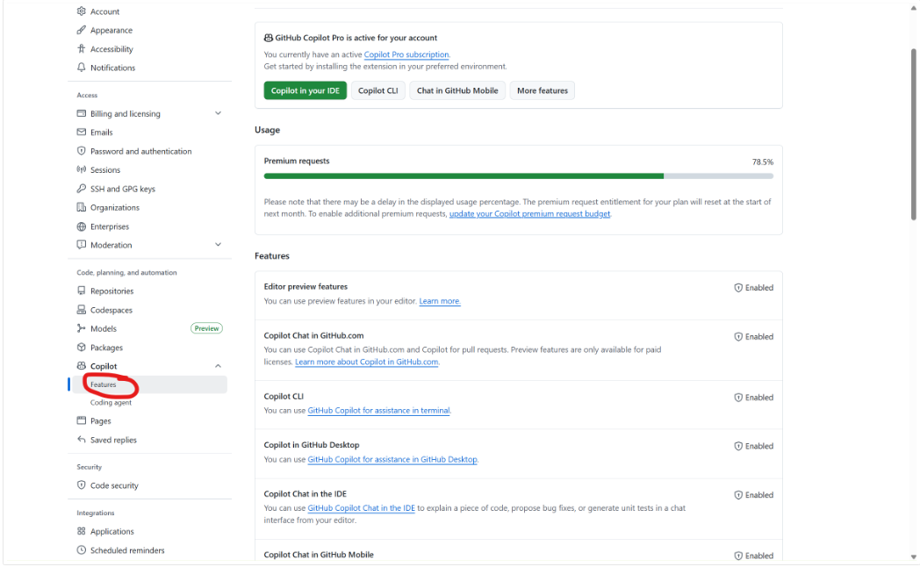
Task: Click the 78.5% usage percentage value
Action: (x=763, y=161)
